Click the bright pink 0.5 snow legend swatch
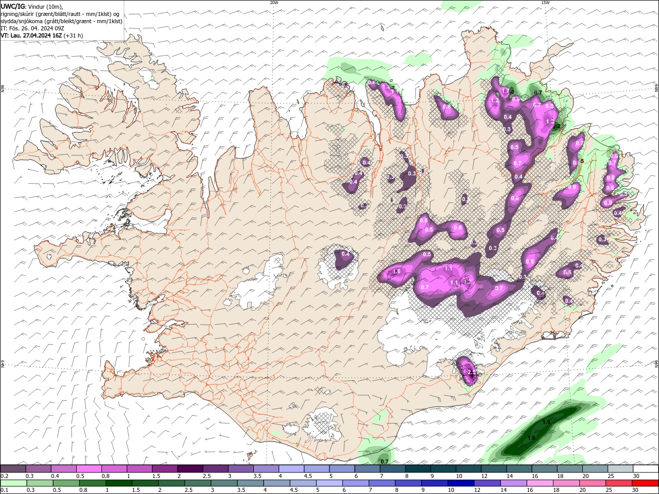This screenshot has width=659, height=494. pyautogui.click(x=89, y=469)
